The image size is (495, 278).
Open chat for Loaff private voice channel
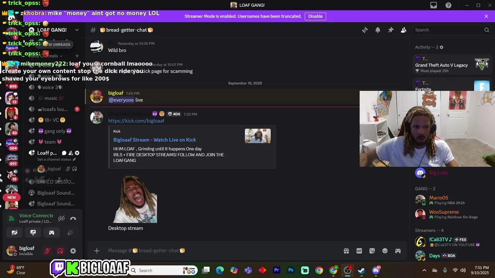coord(64,153)
